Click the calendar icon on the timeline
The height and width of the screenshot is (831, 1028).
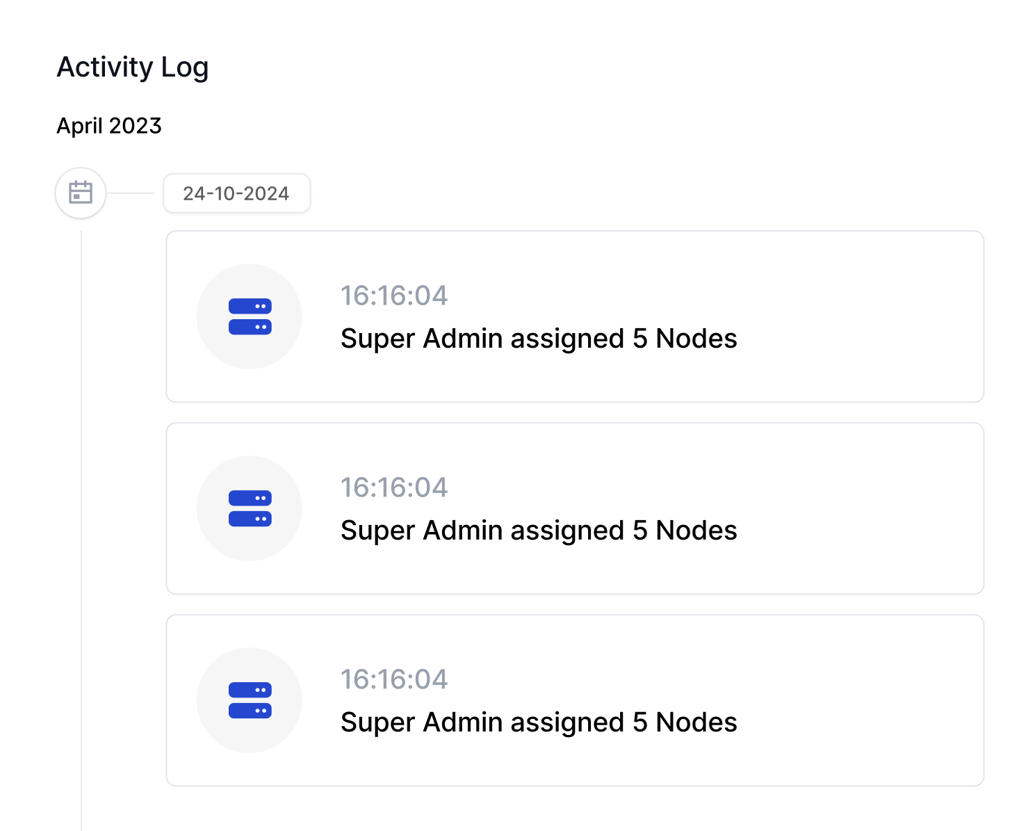[81, 193]
